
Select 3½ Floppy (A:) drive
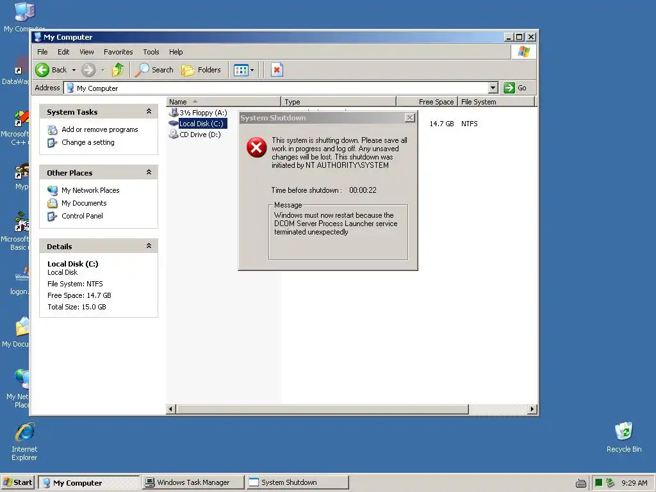(203, 113)
